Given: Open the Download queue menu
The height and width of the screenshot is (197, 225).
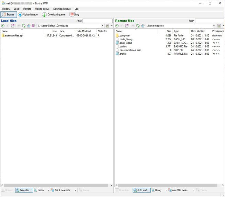Looking at the screenshot, I should click(x=62, y=9).
